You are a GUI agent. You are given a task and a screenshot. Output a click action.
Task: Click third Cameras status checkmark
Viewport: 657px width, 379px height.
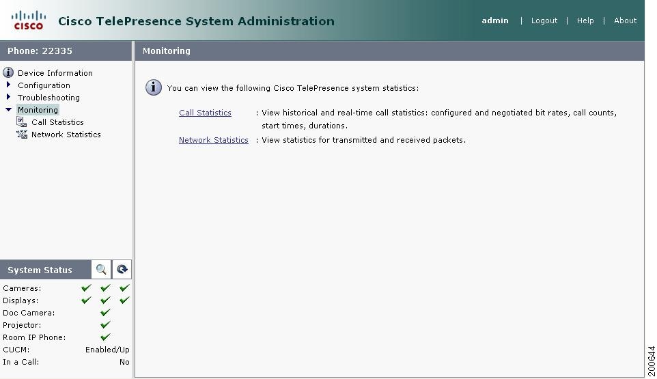coord(124,287)
